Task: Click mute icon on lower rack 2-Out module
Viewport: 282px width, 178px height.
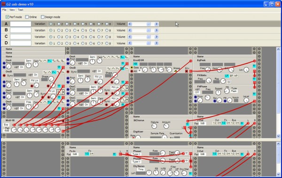Action: click(242, 154)
